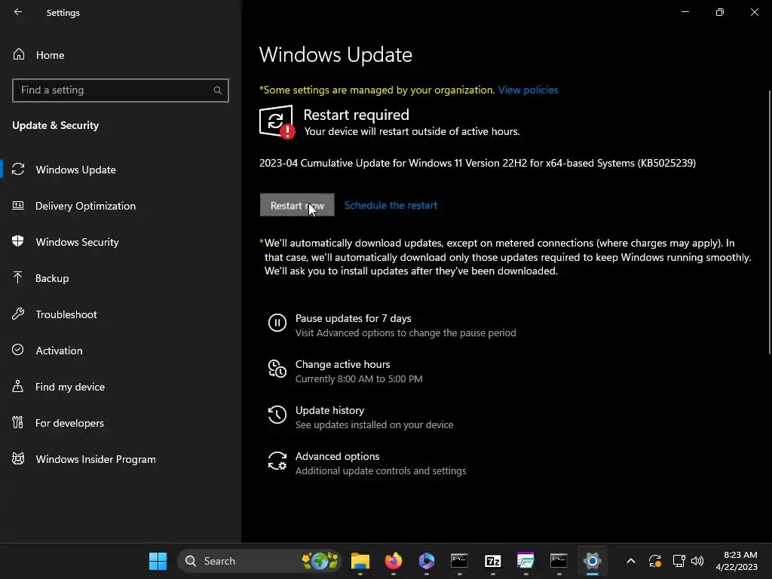Screen dimensions: 772x579
Task: Click the Backup upward arrow icon
Action: [18, 277]
